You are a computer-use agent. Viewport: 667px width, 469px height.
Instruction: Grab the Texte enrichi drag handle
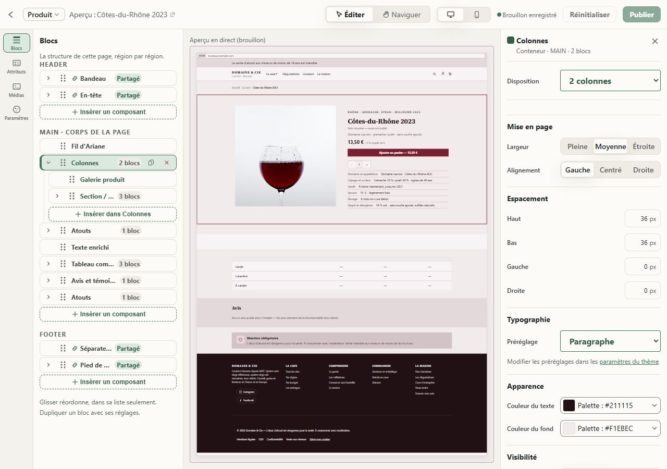click(63, 247)
